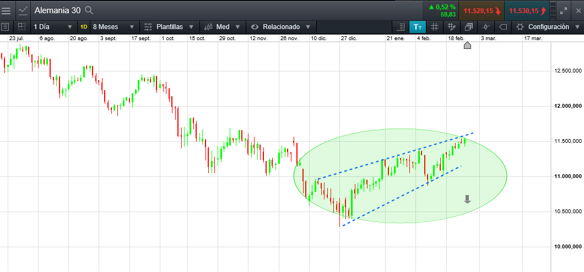The image size is (584, 272).
Task: Toggle the crosshair candle icon
Action: pos(485,27)
